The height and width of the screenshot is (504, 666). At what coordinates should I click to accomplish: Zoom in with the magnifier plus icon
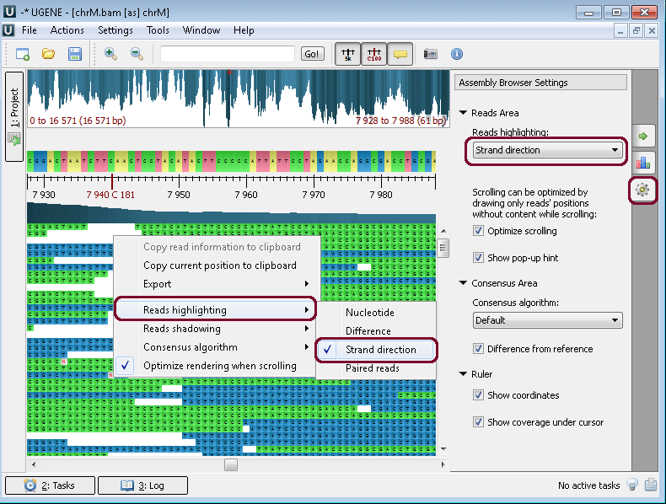click(110, 54)
